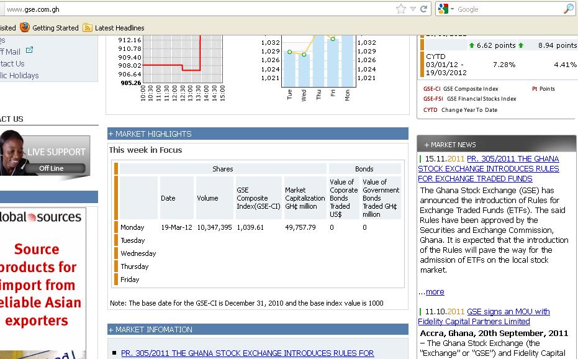Click the green up arrow beside 6.62 points
Image resolution: width=578 pixels, height=359 pixels.
click(x=471, y=45)
